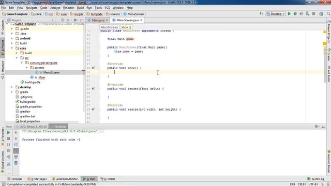This screenshot has height=186, width=331.
Task: Expand the .gradle folder arrow
Action: coord(12,29)
